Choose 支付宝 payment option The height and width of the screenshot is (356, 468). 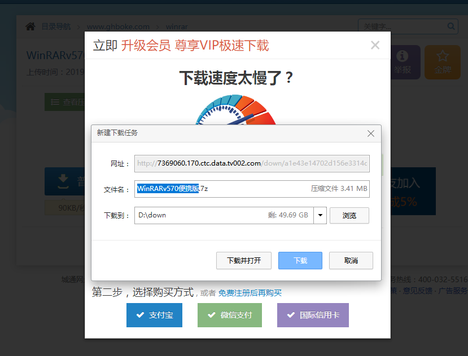[x=154, y=315]
